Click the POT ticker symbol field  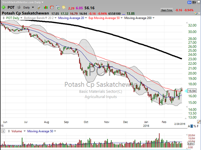tap(11, 7)
